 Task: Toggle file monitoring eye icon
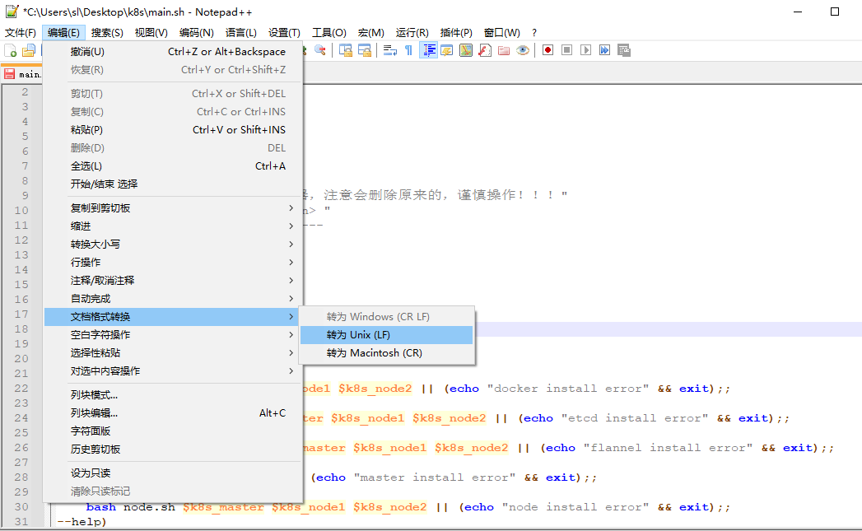click(523, 50)
